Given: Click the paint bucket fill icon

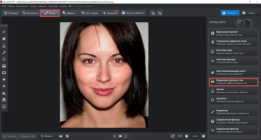Looking at the screenshot, I should coord(4,93).
